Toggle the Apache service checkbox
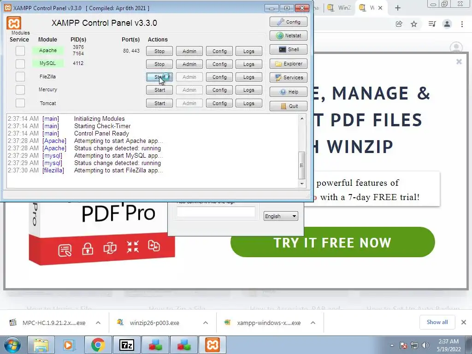Viewport: 472px width, 354px height. 20,51
